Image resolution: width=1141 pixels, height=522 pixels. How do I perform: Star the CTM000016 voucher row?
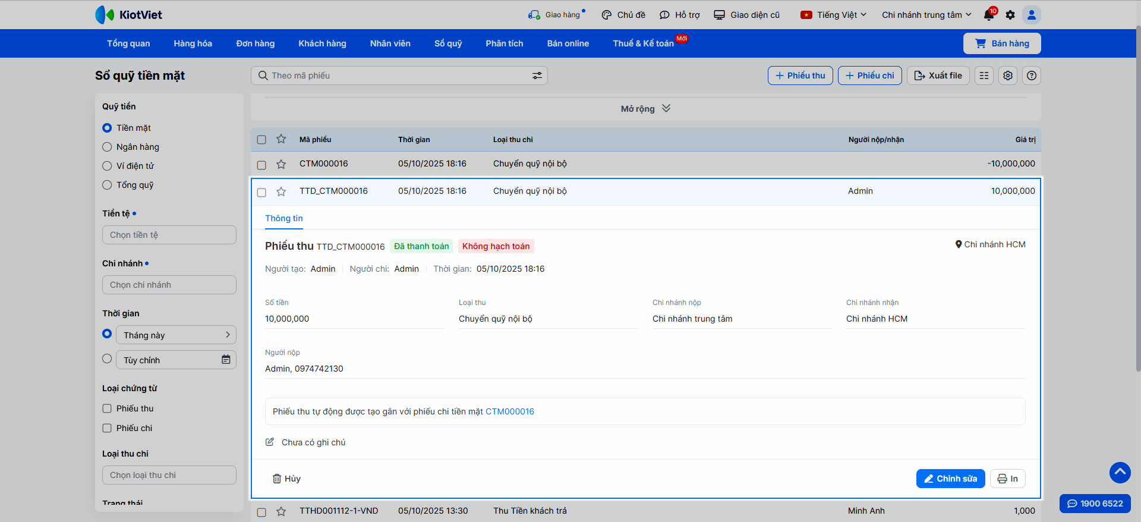pos(281,164)
